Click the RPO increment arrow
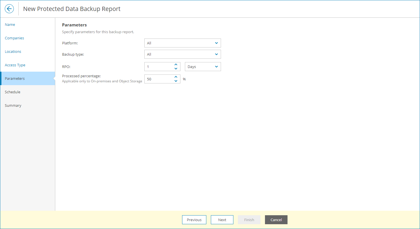The image size is (420, 229). click(x=176, y=65)
